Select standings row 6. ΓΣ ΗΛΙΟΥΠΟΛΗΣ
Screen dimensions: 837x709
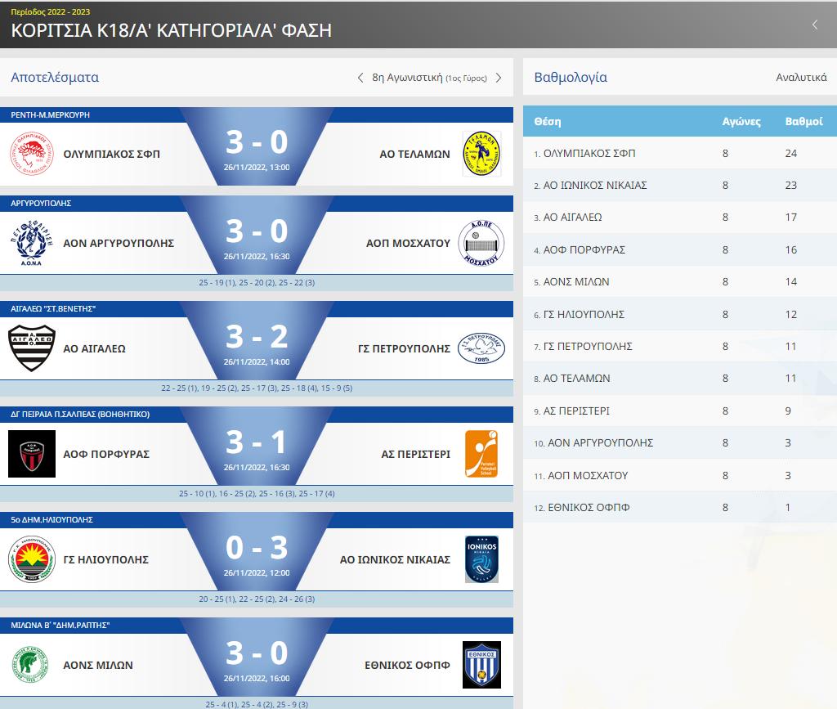pos(680,315)
